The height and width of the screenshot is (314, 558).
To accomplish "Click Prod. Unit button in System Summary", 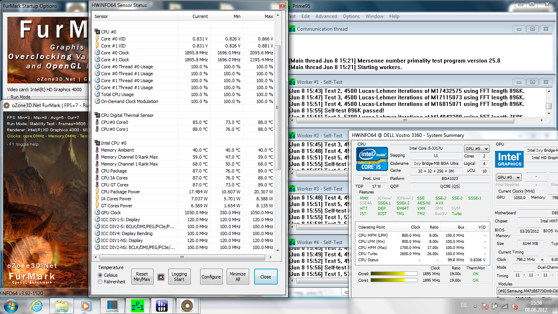I will tap(371, 178).
